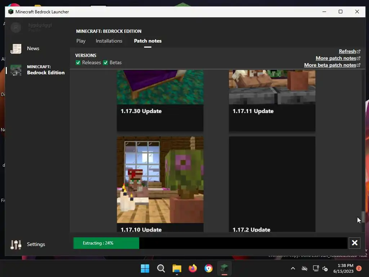This screenshot has height=277, width=369.
Task: Click the Minecraft Bedrock Launcher title icon
Action: (x=10, y=12)
